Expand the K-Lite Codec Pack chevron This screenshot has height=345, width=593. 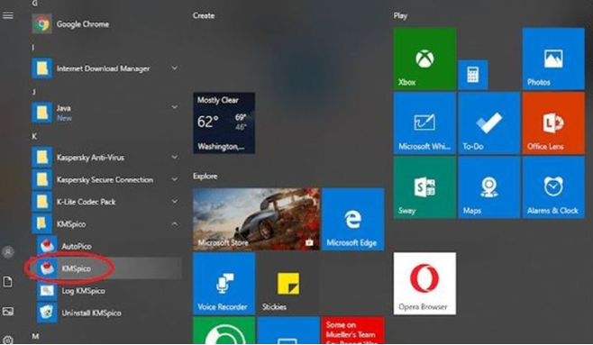(174, 202)
